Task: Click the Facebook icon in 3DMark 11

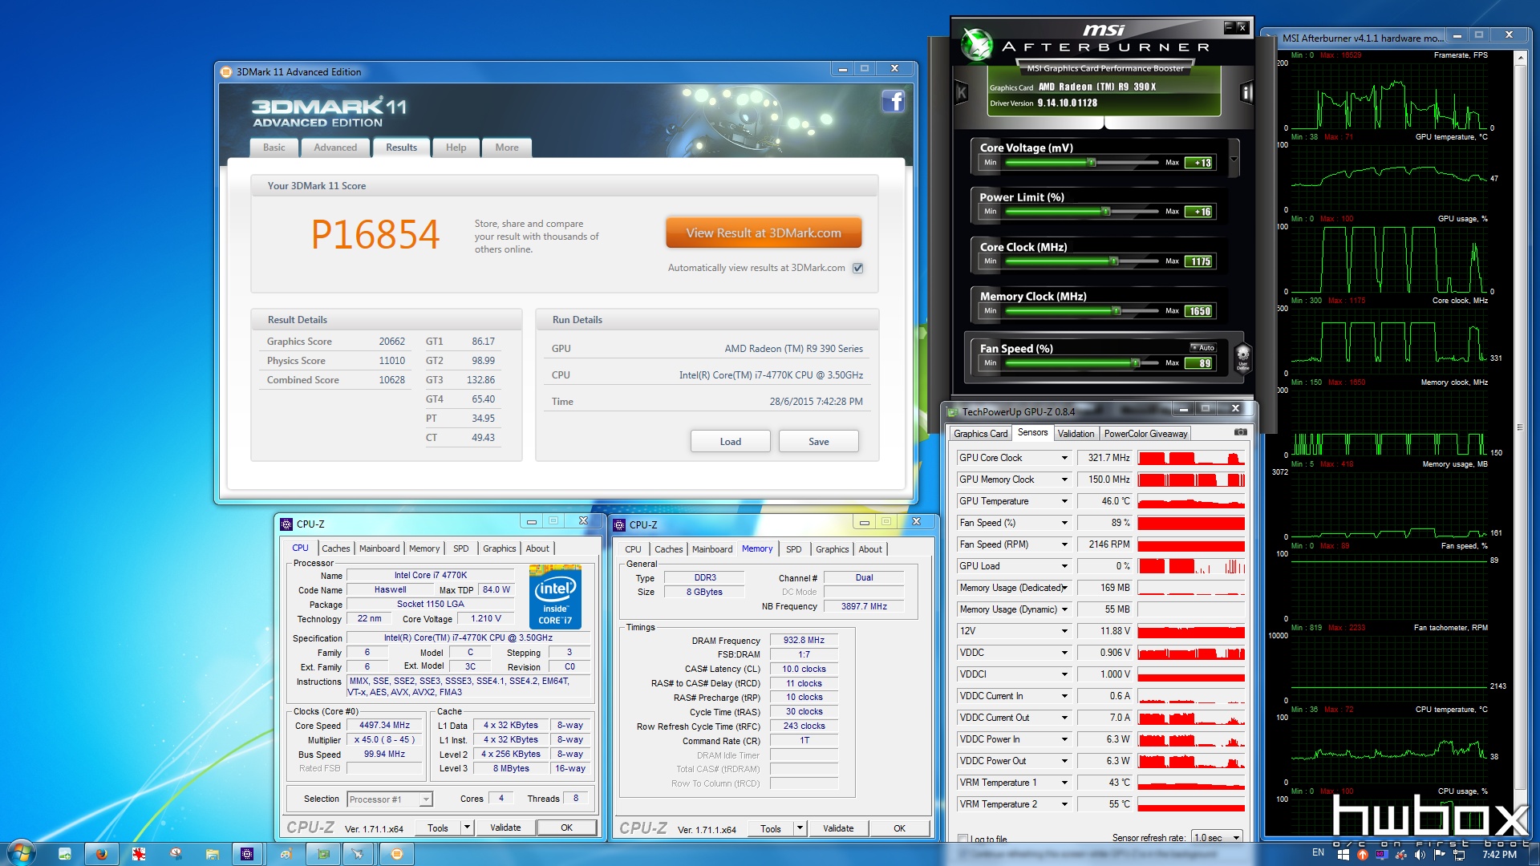Action: (x=893, y=101)
